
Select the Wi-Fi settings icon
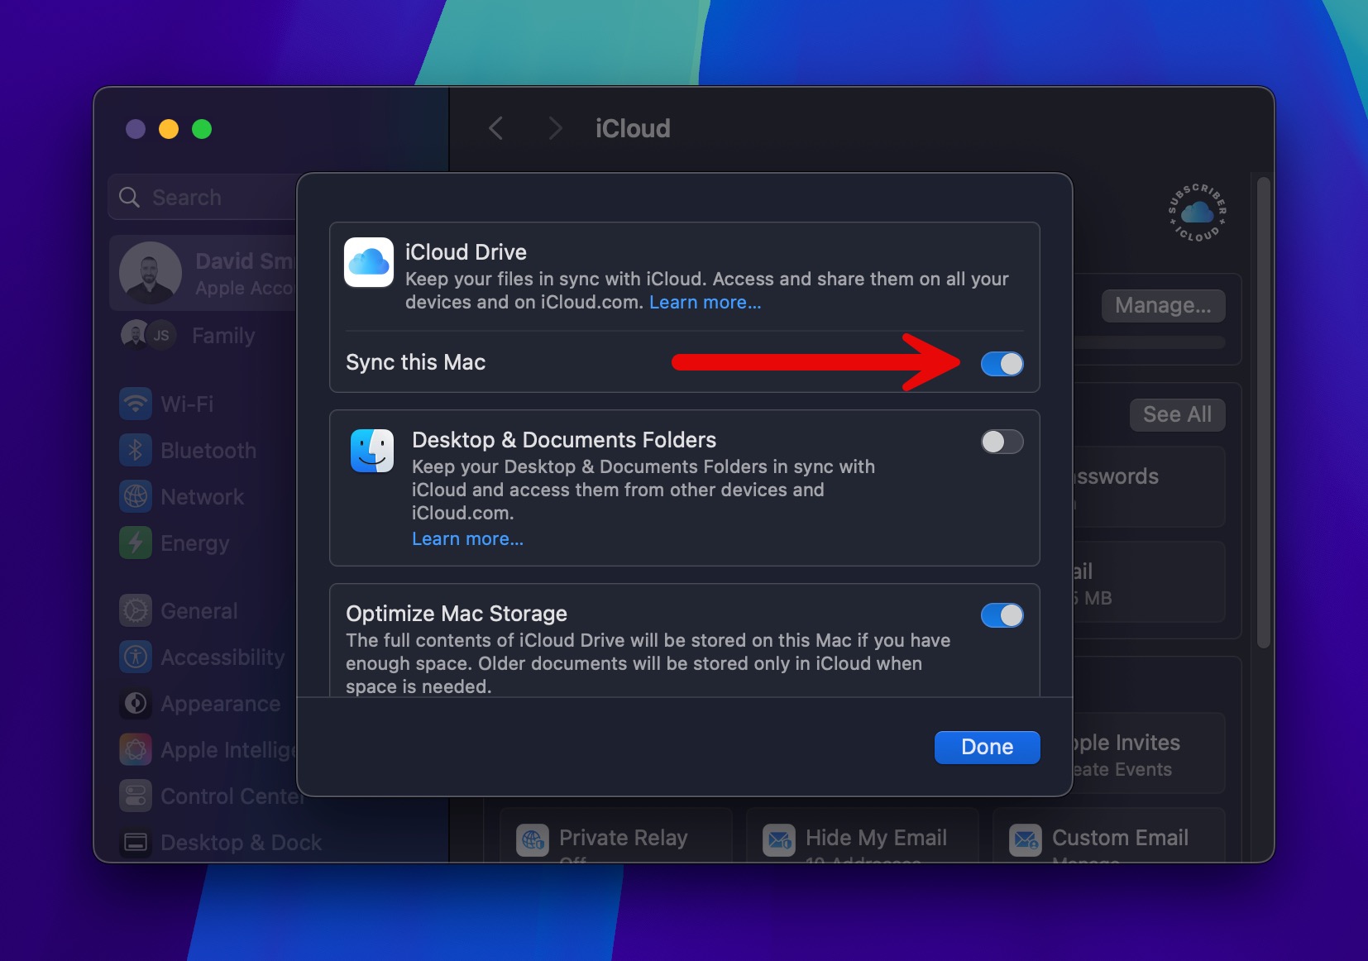coord(136,404)
